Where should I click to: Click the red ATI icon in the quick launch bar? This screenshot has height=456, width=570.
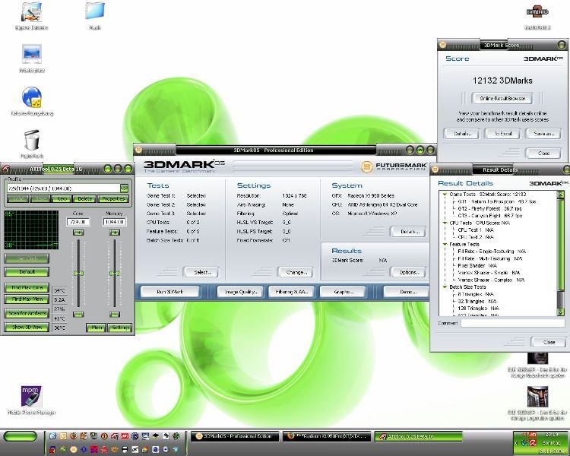pos(125,435)
